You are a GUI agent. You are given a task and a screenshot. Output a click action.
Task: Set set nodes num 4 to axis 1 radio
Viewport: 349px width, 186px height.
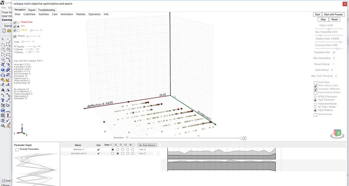coord(113,154)
